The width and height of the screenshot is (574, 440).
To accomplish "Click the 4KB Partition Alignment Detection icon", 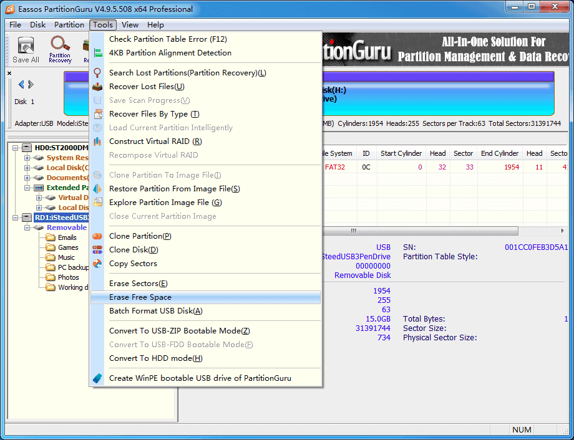I will pos(98,53).
